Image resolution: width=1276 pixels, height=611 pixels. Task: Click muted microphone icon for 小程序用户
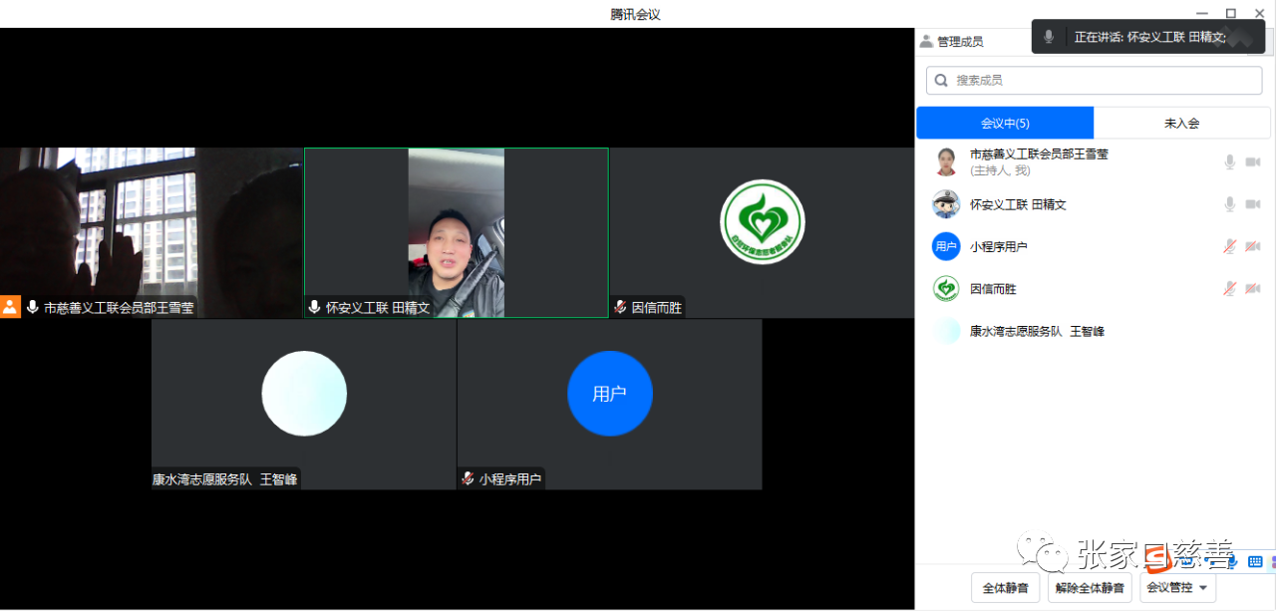click(x=1230, y=246)
